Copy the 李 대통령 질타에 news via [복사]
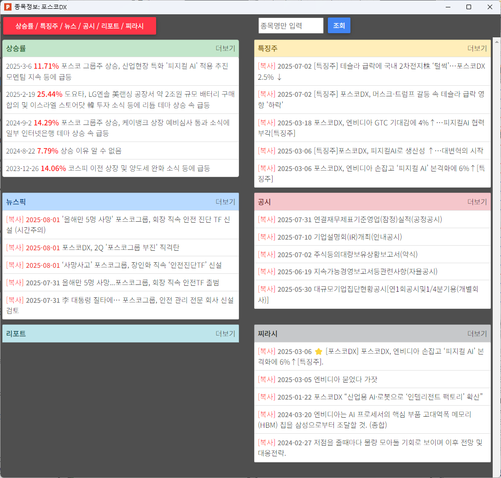This screenshot has height=478, width=501. coord(15,300)
